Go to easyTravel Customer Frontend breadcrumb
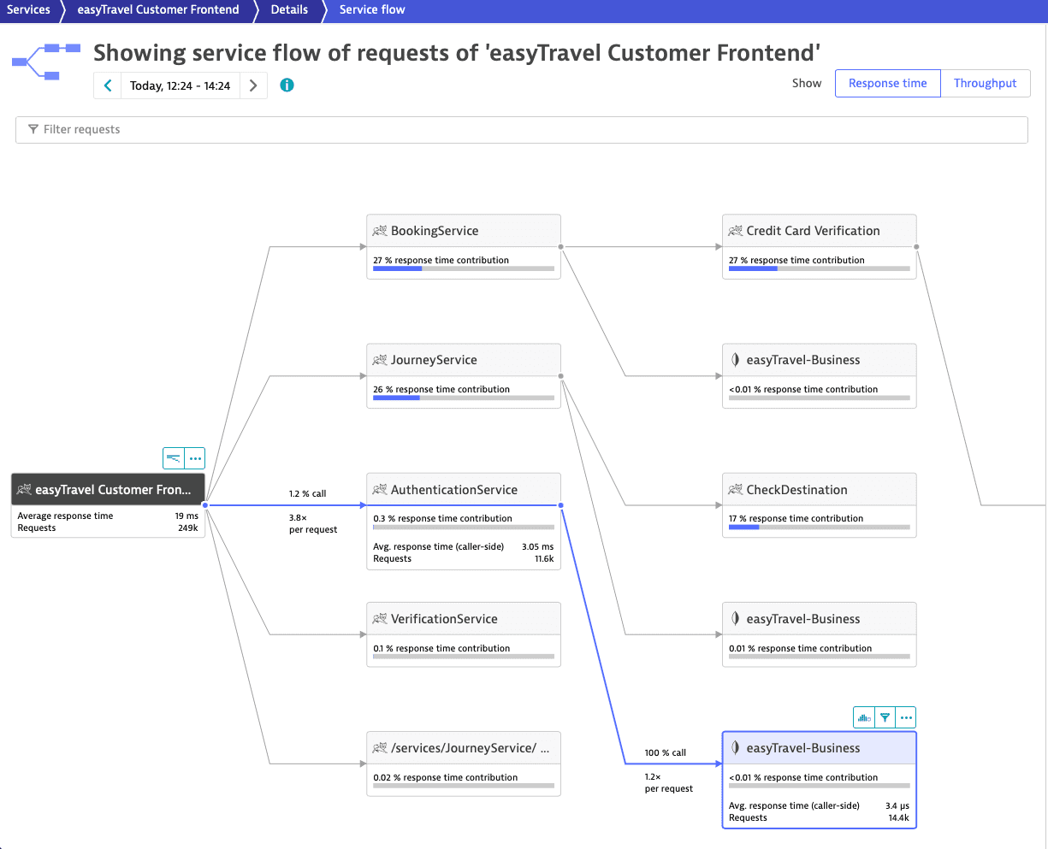This screenshot has width=1048, height=849. [158, 10]
